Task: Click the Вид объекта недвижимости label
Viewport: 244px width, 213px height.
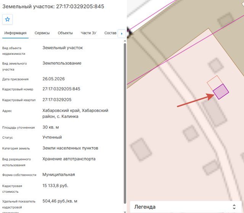Action: [14, 51]
